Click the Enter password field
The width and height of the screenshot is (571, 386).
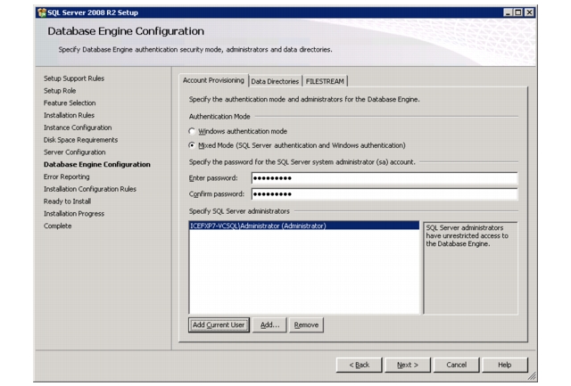pos(385,178)
